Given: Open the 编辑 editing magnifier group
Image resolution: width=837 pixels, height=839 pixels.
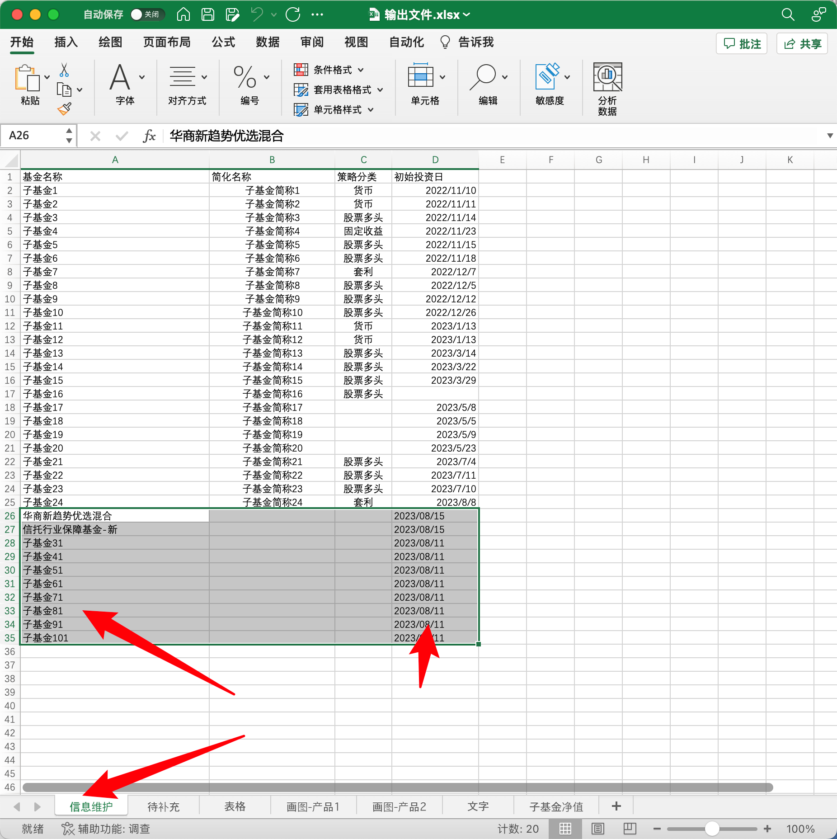Looking at the screenshot, I should coord(488,84).
